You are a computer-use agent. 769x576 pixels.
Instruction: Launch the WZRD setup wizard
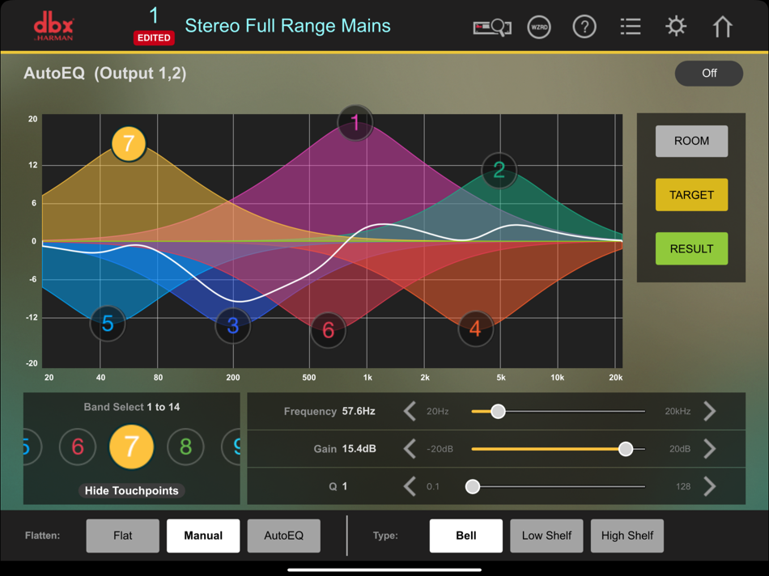click(539, 27)
